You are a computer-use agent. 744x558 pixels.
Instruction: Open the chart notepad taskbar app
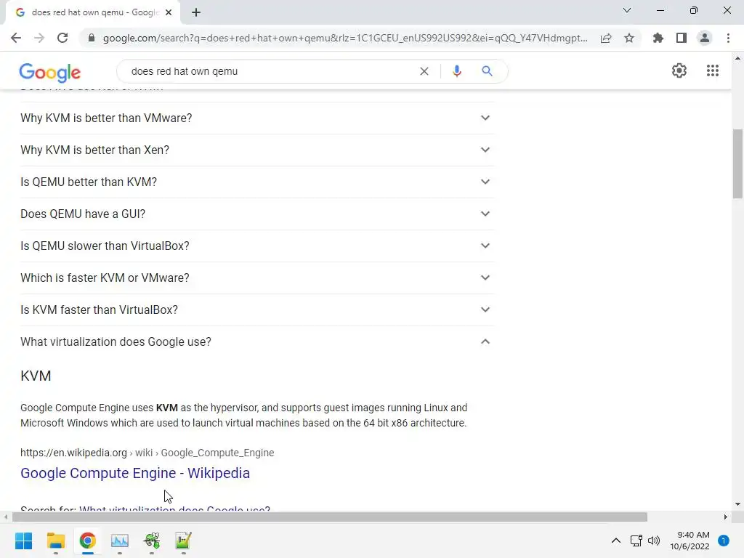pos(183,541)
